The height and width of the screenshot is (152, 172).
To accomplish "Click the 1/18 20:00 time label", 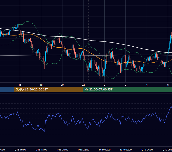I will point(62,149).
